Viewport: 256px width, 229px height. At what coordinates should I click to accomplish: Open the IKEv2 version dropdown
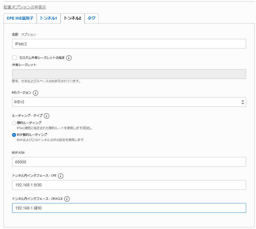coord(129,102)
